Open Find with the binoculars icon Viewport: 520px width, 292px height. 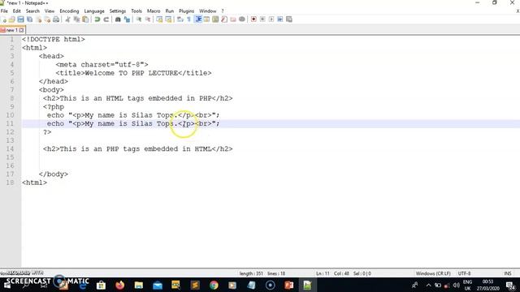tap(118, 19)
